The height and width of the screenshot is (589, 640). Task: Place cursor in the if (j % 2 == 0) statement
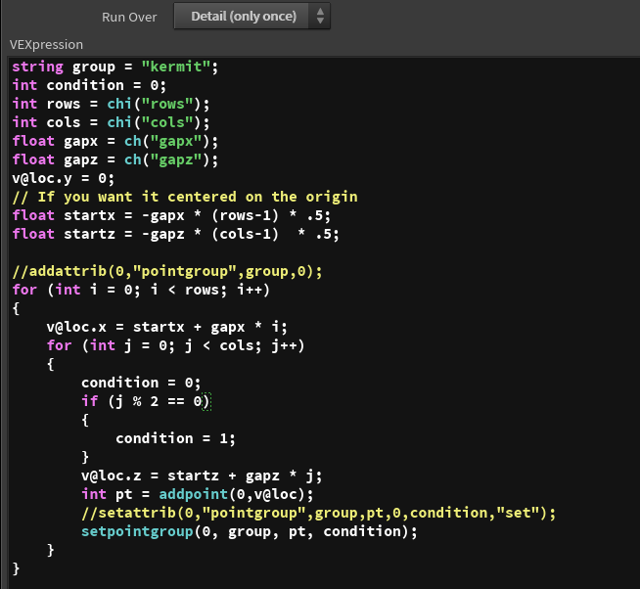[145, 401]
